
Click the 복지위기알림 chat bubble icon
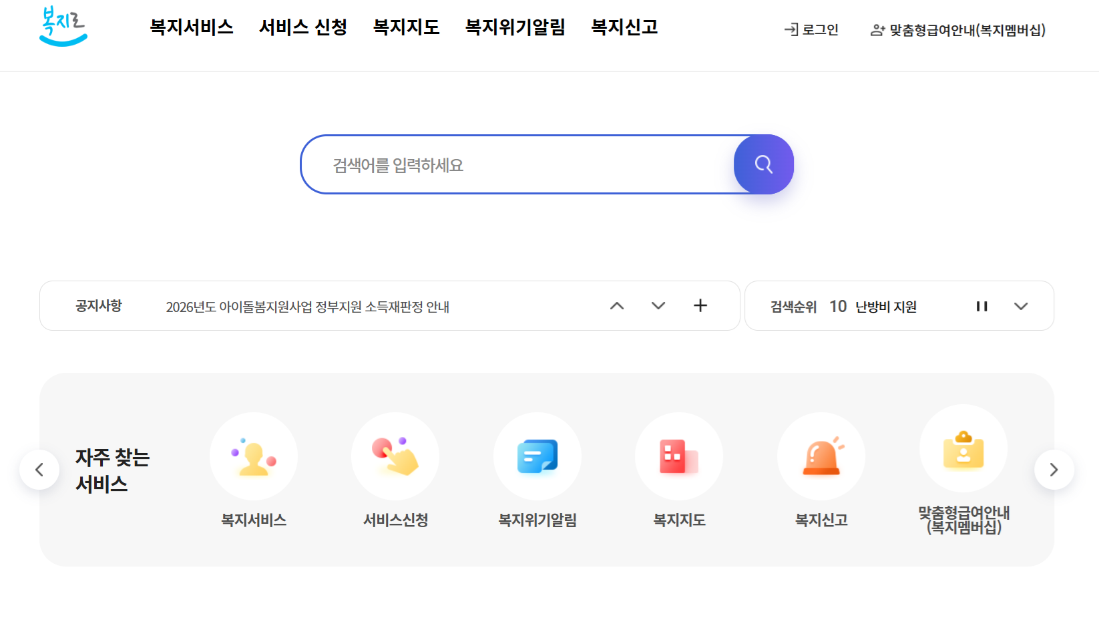[x=537, y=456]
